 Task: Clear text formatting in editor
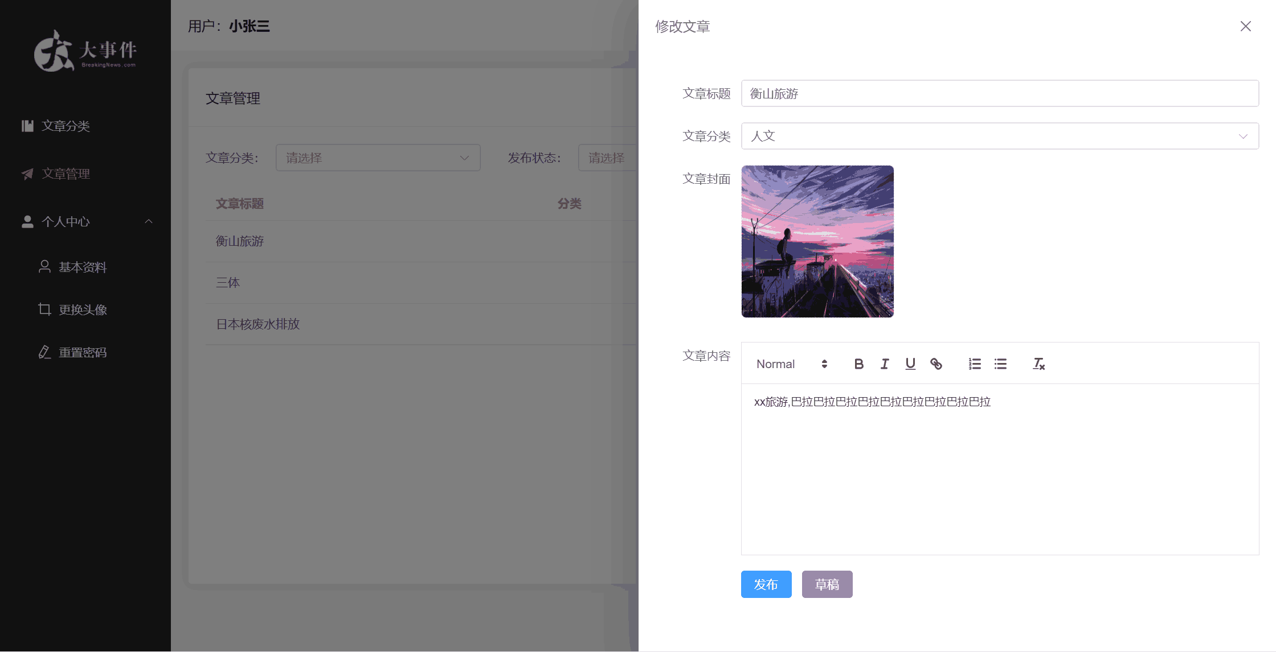coord(1038,364)
